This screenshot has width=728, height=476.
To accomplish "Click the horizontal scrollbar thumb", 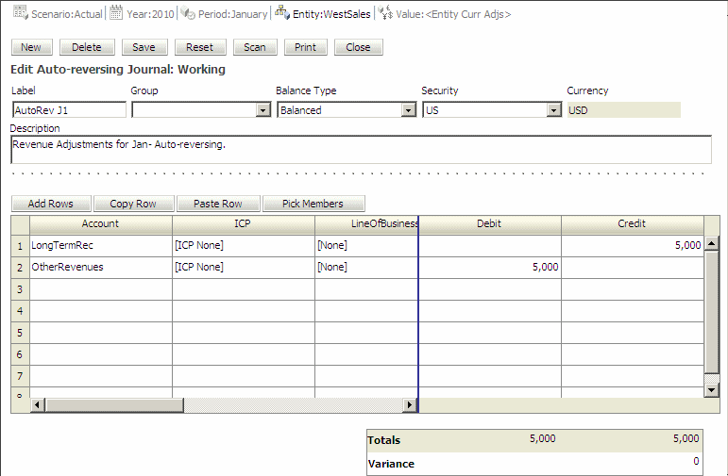I will click(x=114, y=405).
